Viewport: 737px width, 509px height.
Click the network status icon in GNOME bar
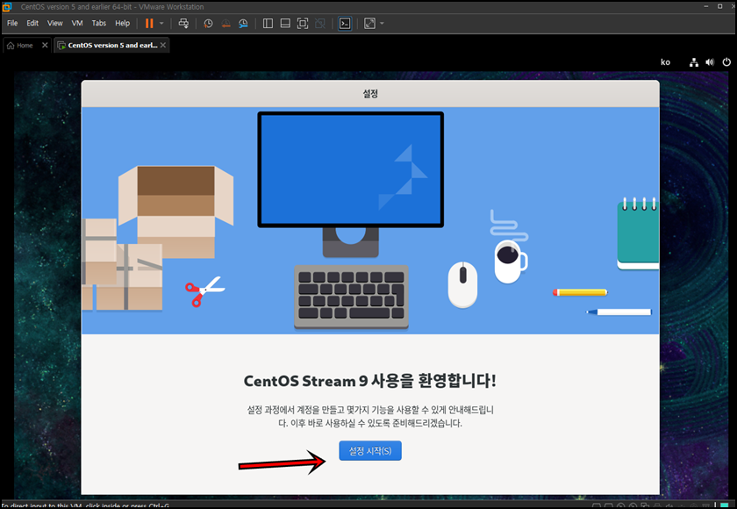coord(694,62)
